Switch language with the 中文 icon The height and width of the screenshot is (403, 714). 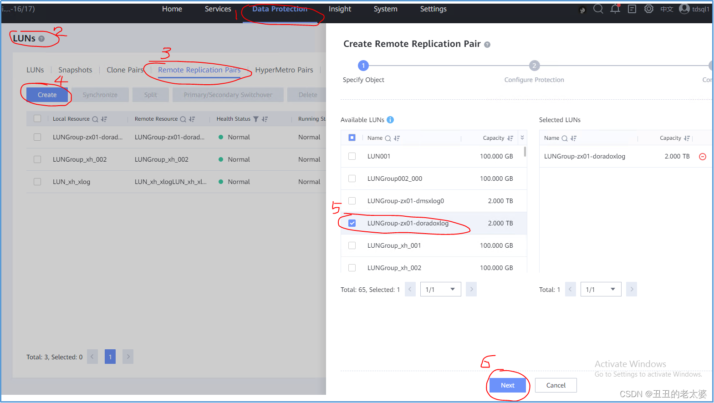pyautogui.click(x=667, y=9)
